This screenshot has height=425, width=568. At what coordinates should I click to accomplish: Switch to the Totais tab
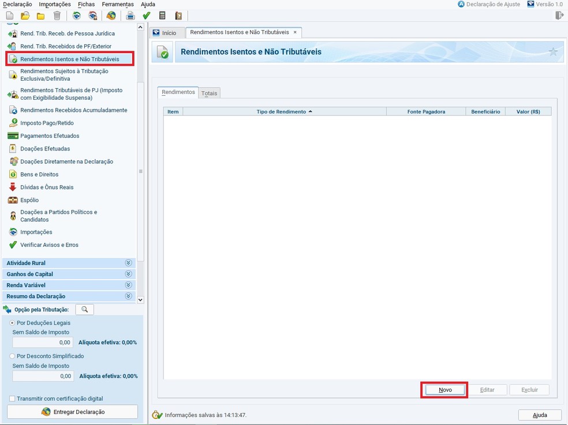tap(210, 93)
